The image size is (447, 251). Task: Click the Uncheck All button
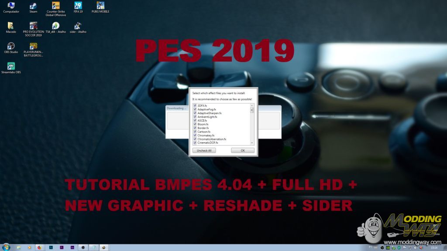(204, 150)
